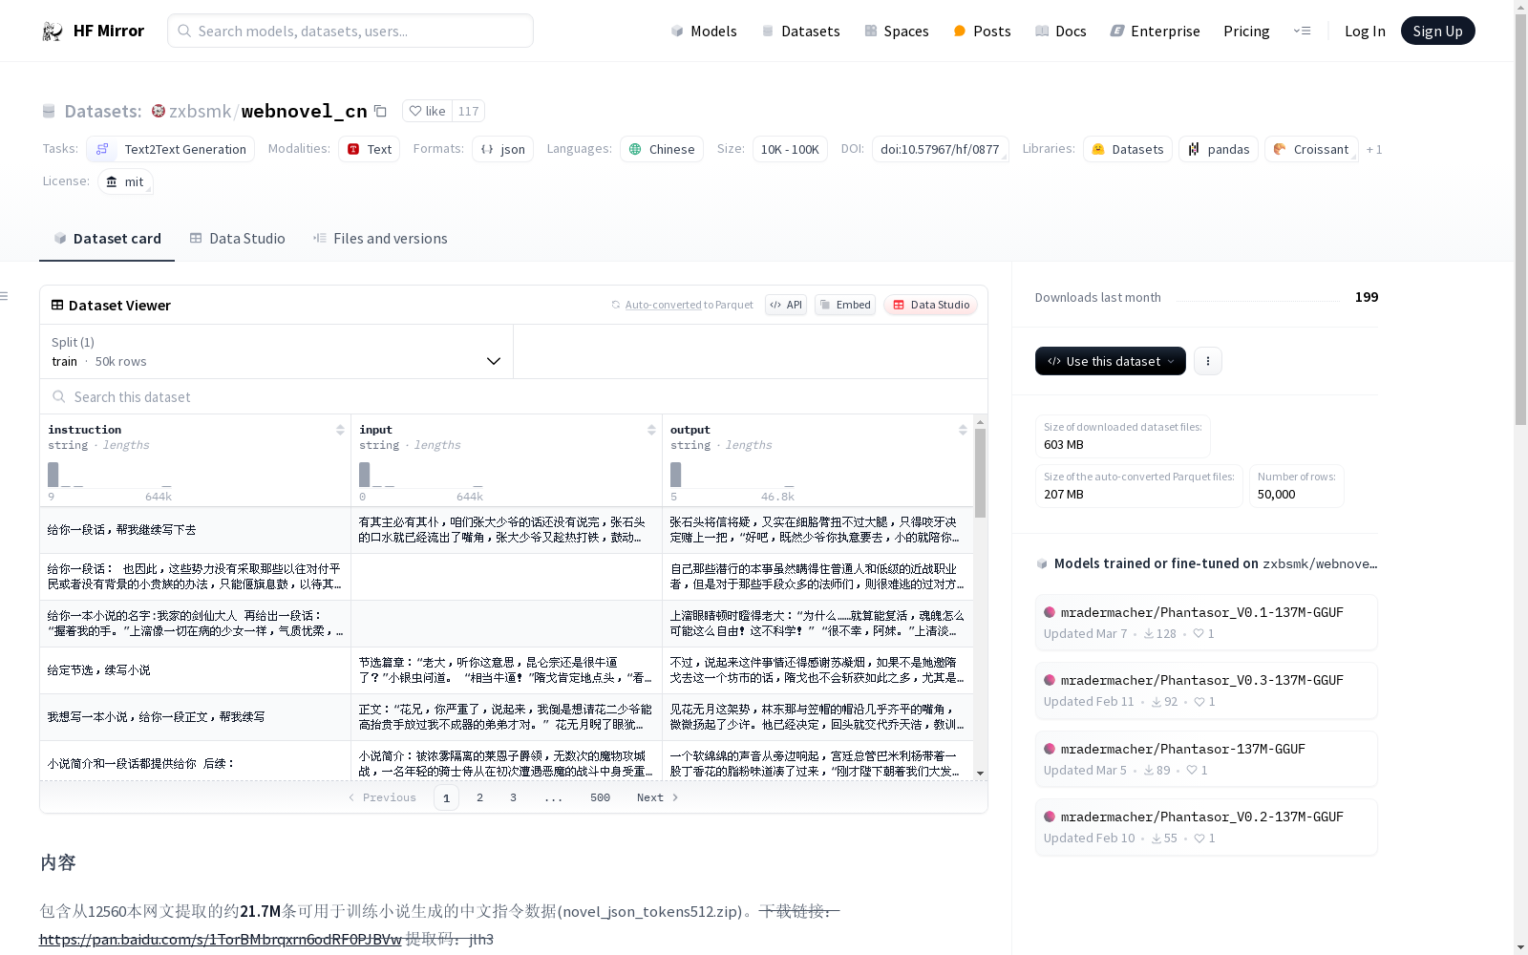
Task: Open the zxbsmk user profile link
Action: pyautogui.click(x=200, y=111)
